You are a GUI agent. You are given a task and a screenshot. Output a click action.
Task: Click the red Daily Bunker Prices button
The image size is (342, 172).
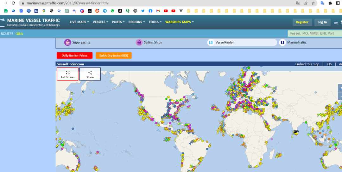click(x=75, y=56)
